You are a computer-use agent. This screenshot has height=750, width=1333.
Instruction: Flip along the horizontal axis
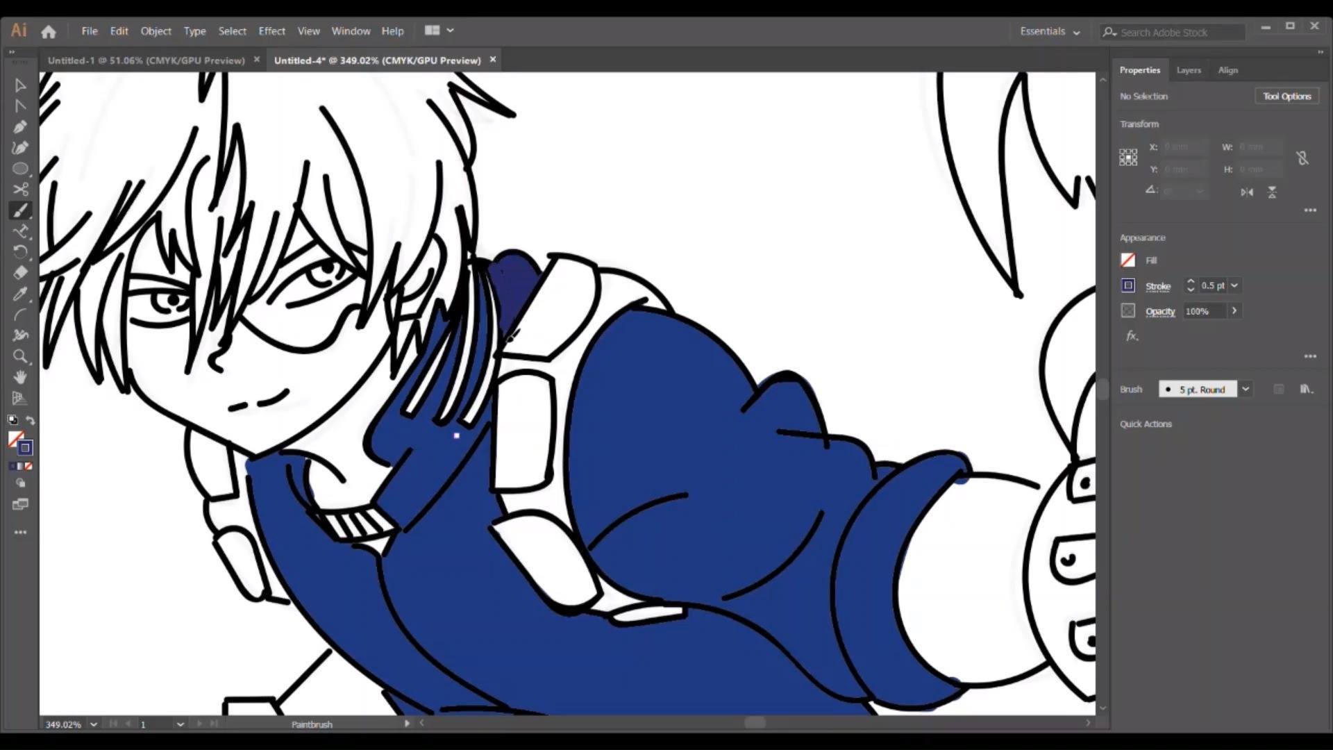click(1247, 192)
